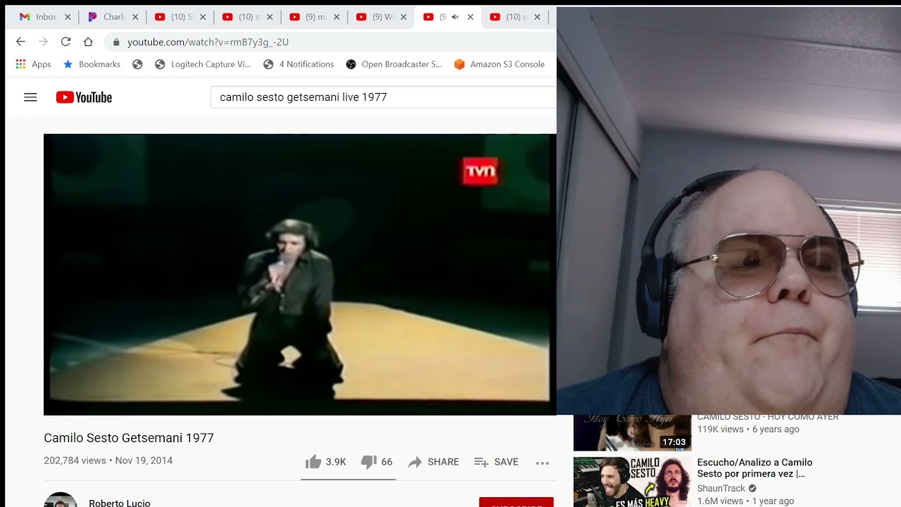Reload the YouTube page
The width and height of the screenshot is (901, 507).
click(x=65, y=42)
